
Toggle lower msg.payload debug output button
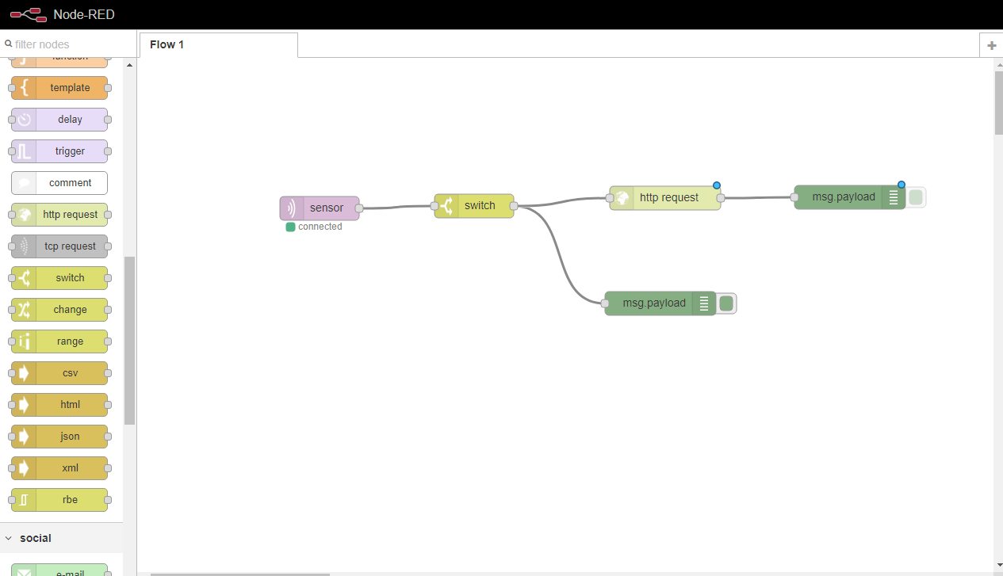click(x=726, y=303)
